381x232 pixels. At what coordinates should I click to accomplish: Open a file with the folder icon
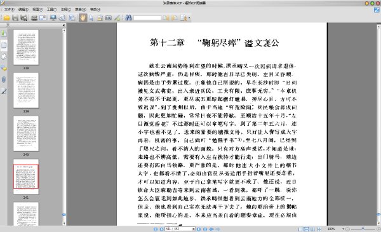pos(6,18)
